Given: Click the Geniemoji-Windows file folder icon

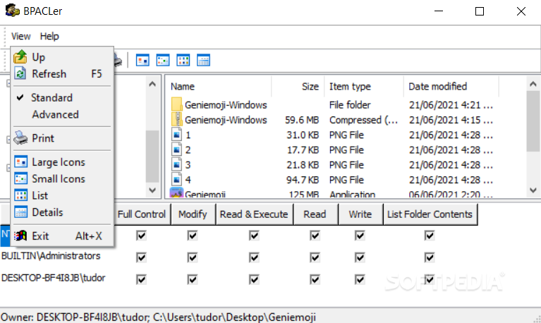Looking at the screenshot, I should 176,104.
